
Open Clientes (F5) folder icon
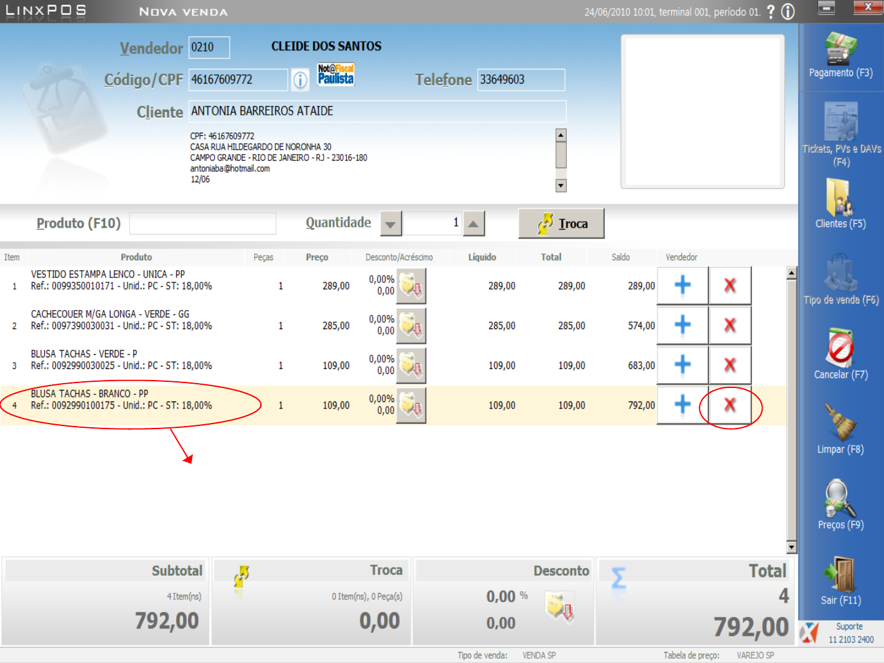click(x=840, y=198)
